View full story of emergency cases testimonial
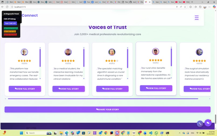Viewport: 217px width, 136px height. point(25,89)
